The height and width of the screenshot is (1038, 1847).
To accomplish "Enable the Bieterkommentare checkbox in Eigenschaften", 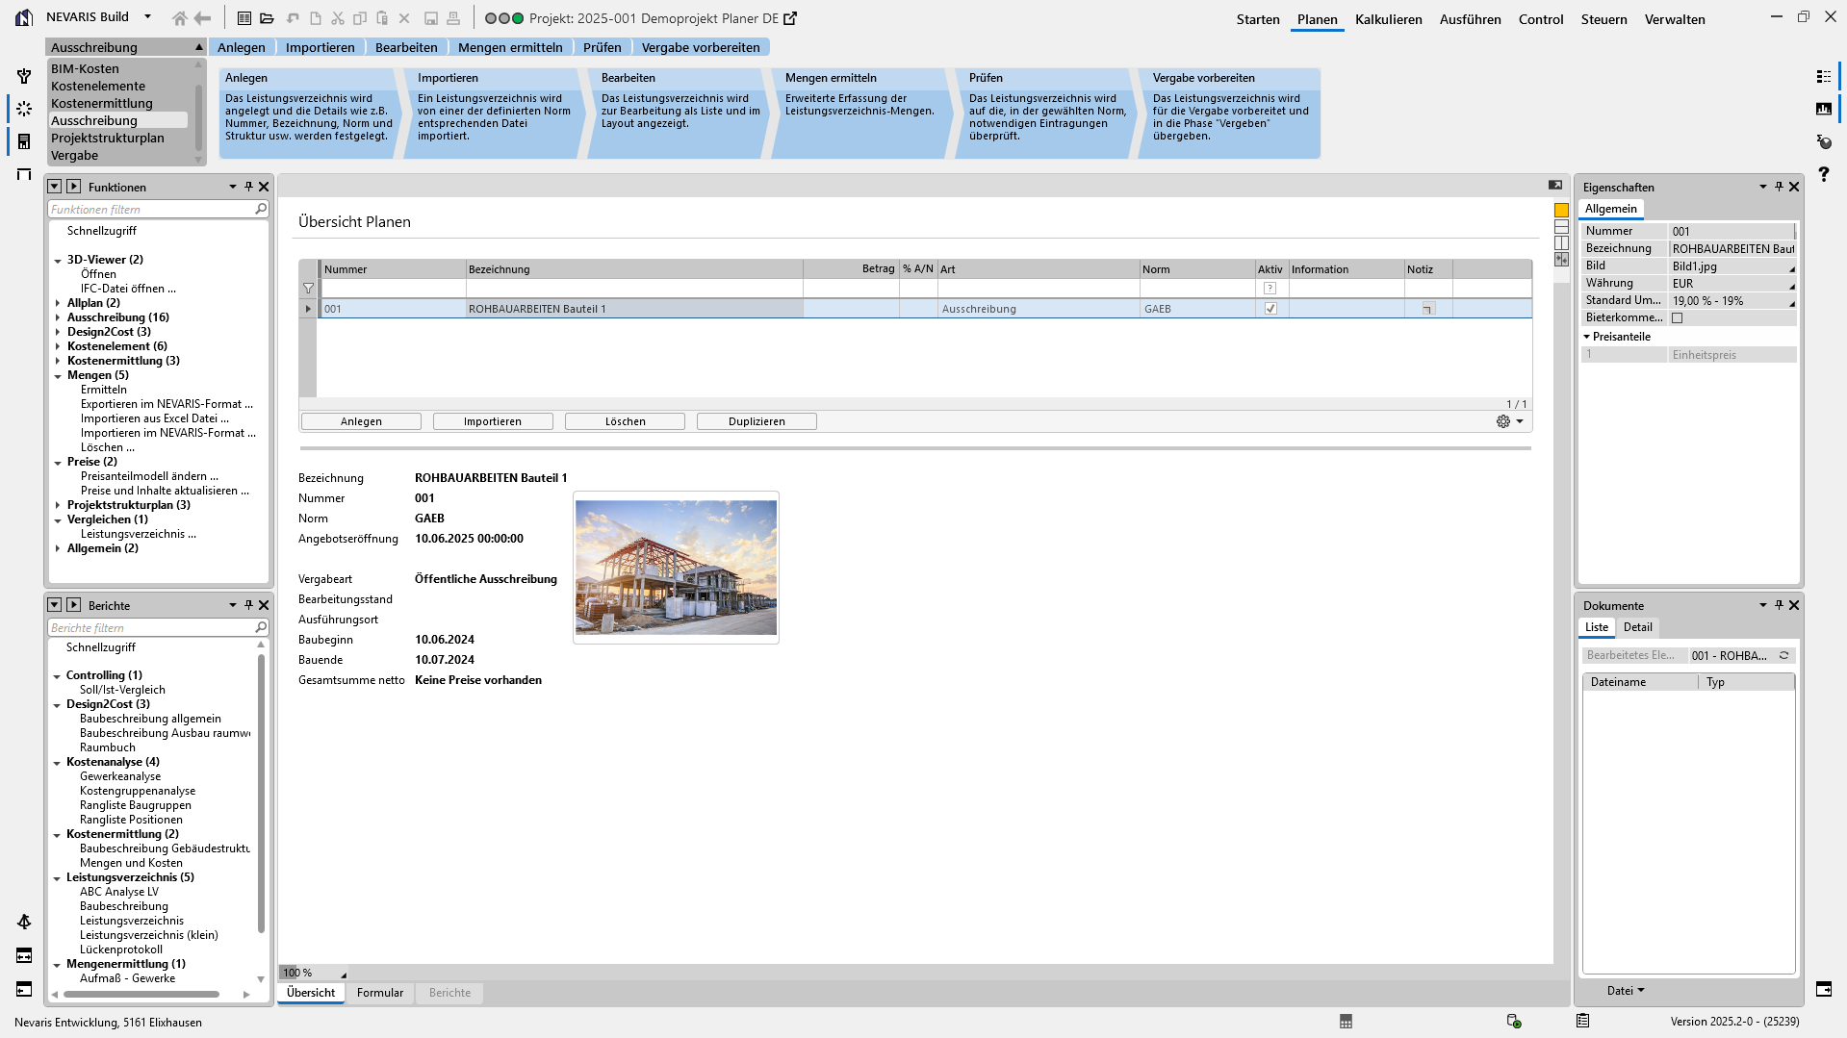I will (x=1678, y=317).
